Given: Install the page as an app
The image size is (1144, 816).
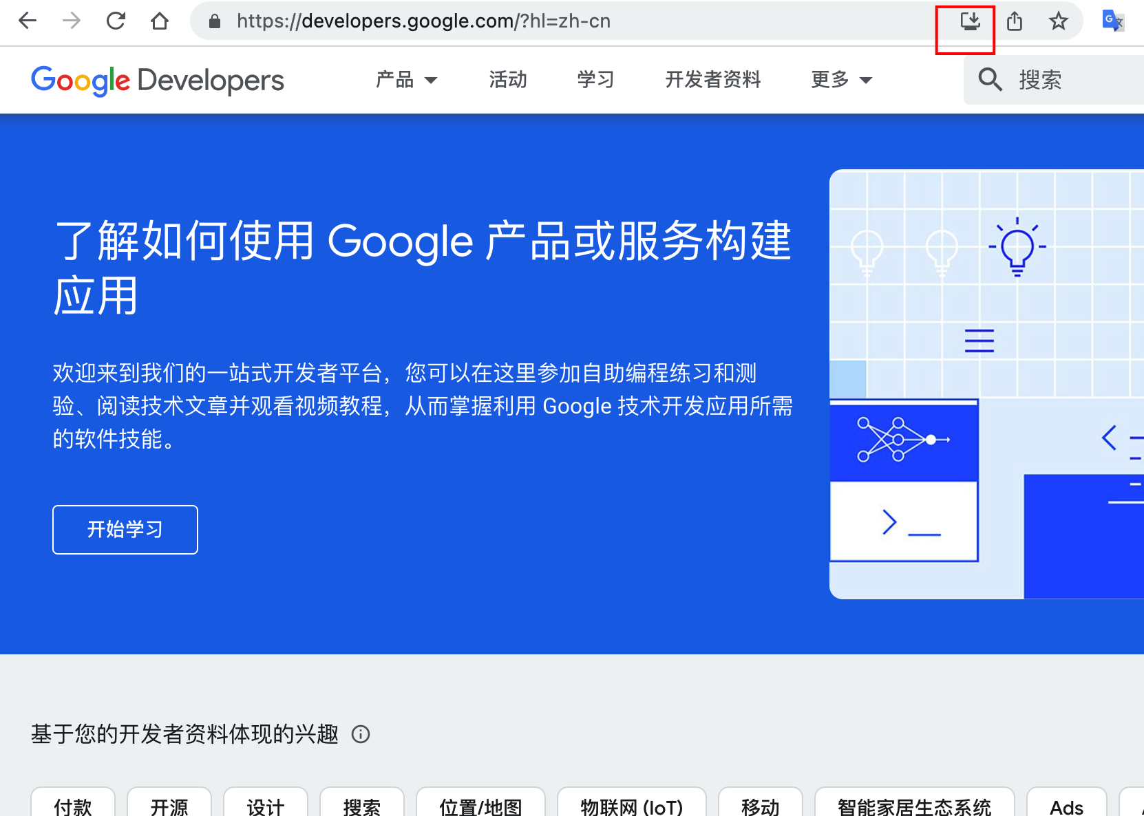Looking at the screenshot, I should point(970,21).
